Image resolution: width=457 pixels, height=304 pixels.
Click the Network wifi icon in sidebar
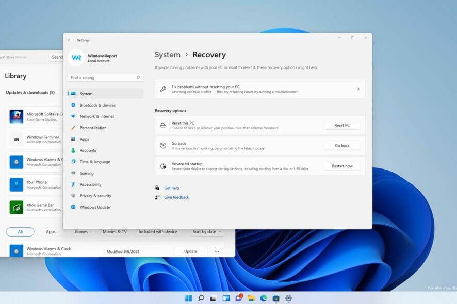(x=73, y=116)
